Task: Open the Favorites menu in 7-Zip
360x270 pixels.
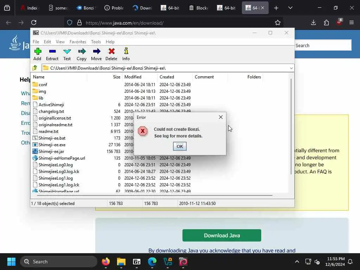Action: click(78, 42)
